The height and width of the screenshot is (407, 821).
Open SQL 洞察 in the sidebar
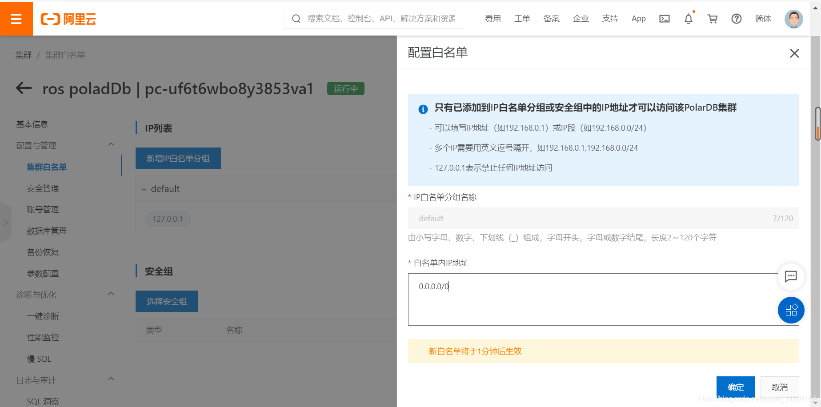pyautogui.click(x=43, y=402)
